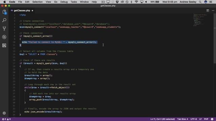Open the Help menu
216x121 pixels.
(94, 2)
